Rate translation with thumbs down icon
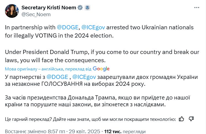 (x=191, y=119)
